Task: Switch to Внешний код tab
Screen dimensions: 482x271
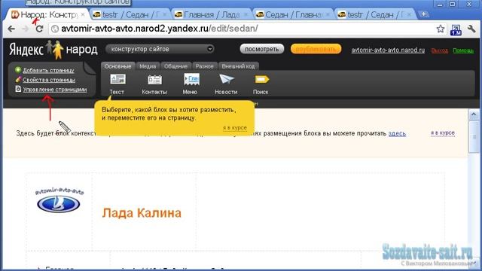Action: pos(238,66)
